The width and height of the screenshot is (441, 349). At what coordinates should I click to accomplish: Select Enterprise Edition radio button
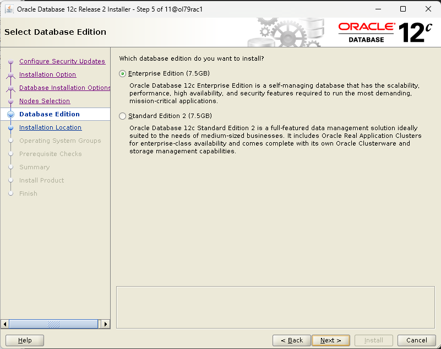(122, 73)
